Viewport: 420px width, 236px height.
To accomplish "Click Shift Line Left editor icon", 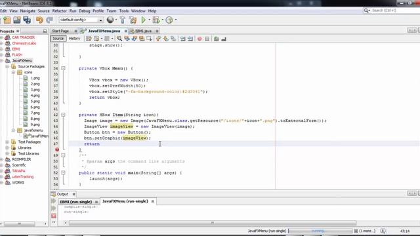I will pos(182,39).
